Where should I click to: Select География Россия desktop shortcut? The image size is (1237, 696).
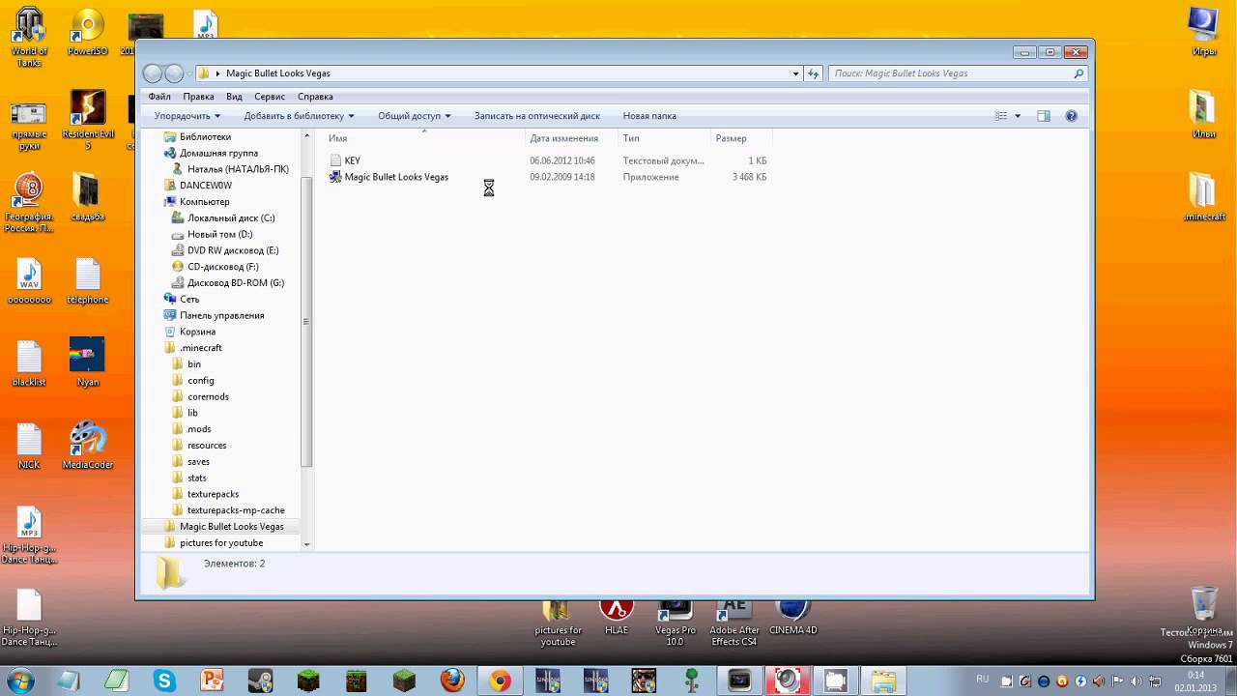[29, 203]
